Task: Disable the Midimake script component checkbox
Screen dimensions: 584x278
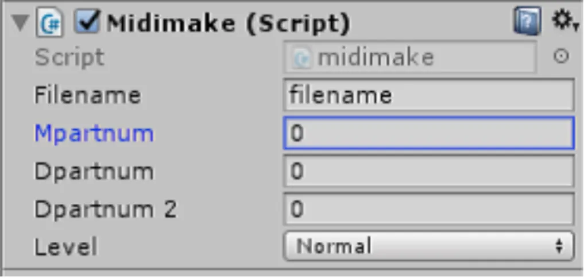Action: 87,22
